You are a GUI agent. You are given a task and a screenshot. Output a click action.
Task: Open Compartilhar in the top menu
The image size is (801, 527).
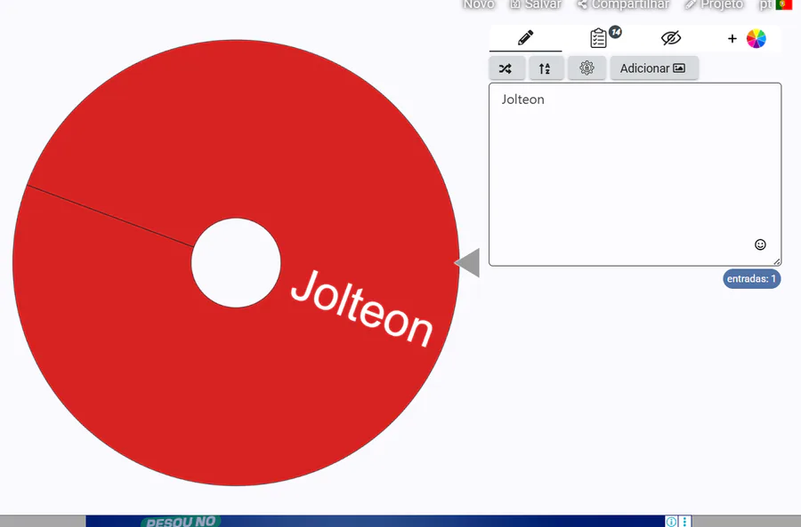623,4
